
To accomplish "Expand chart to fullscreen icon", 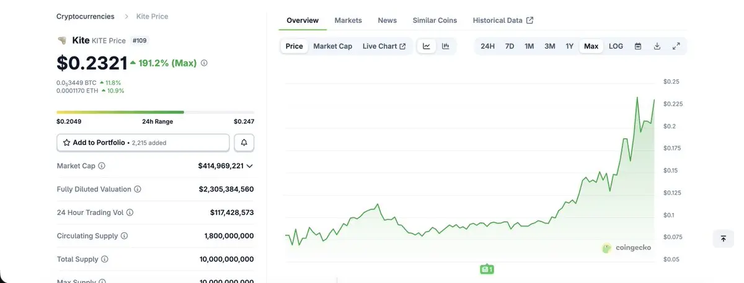I will 676,46.
